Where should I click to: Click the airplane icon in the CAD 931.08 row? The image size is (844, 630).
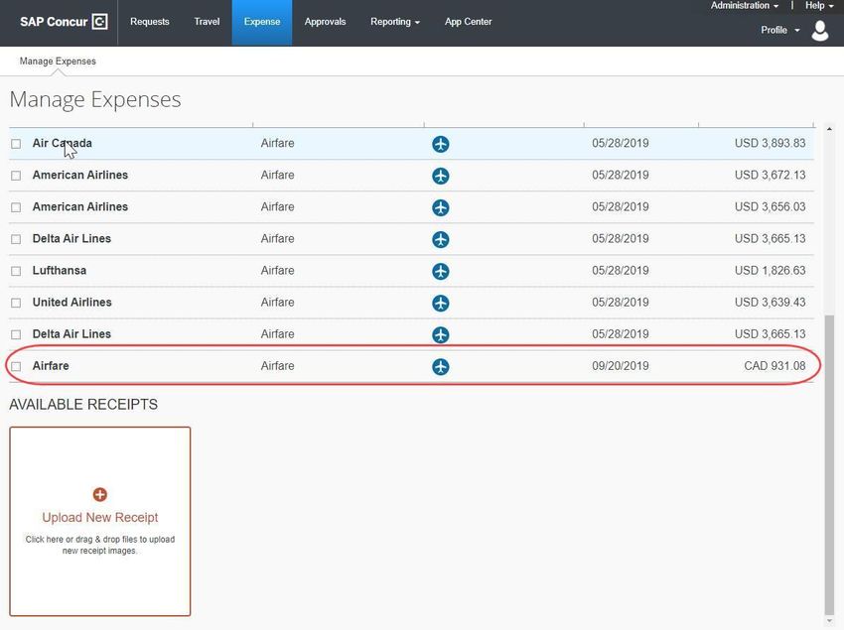[440, 366]
